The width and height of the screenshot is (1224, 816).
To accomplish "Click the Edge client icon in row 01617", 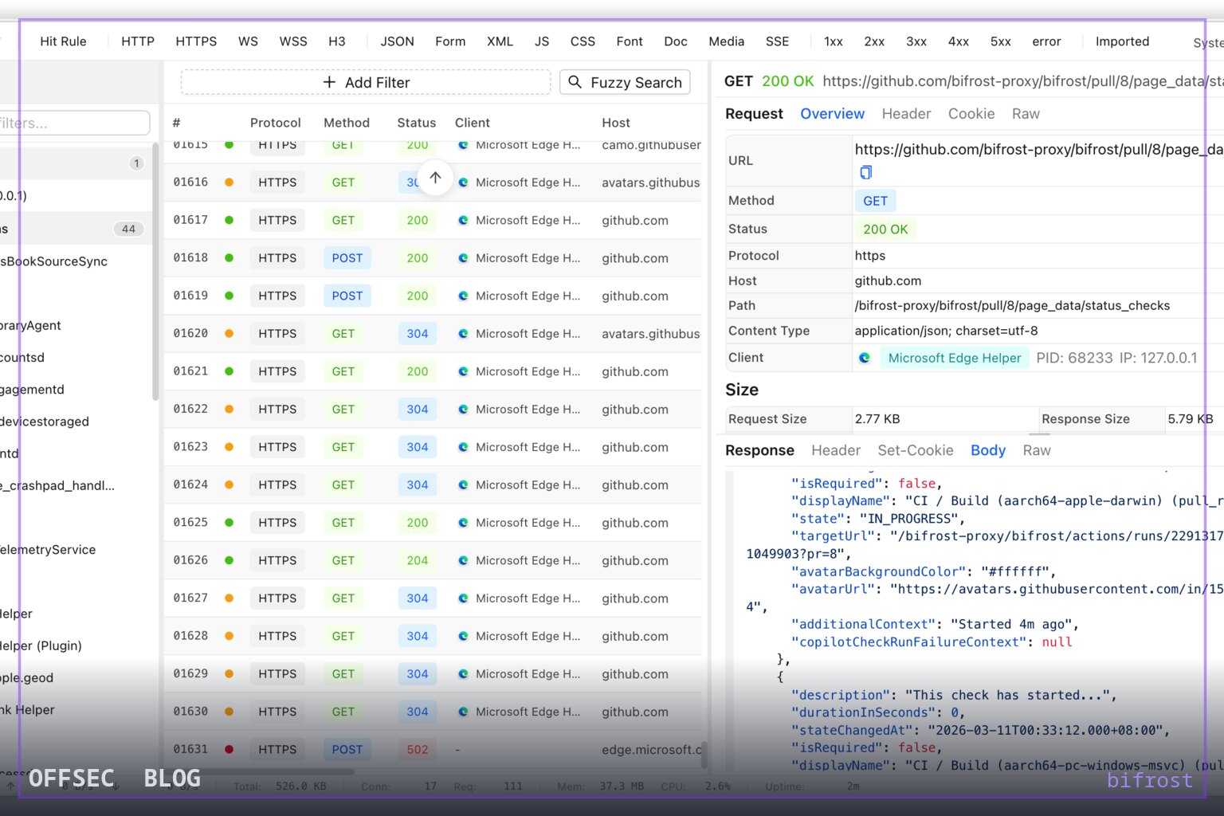I will (463, 221).
